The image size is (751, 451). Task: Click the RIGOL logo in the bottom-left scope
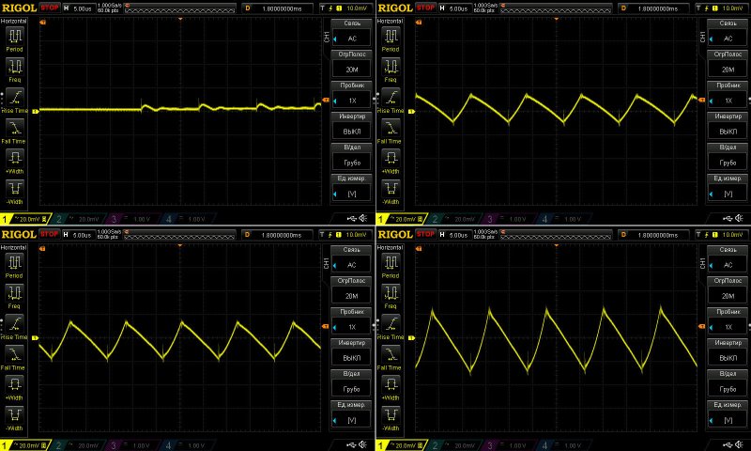pyautogui.click(x=18, y=232)
